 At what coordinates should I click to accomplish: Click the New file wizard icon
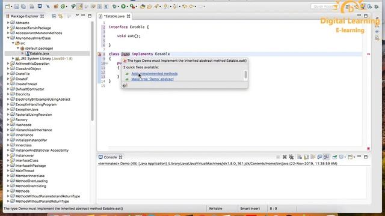tap(8, 7)
